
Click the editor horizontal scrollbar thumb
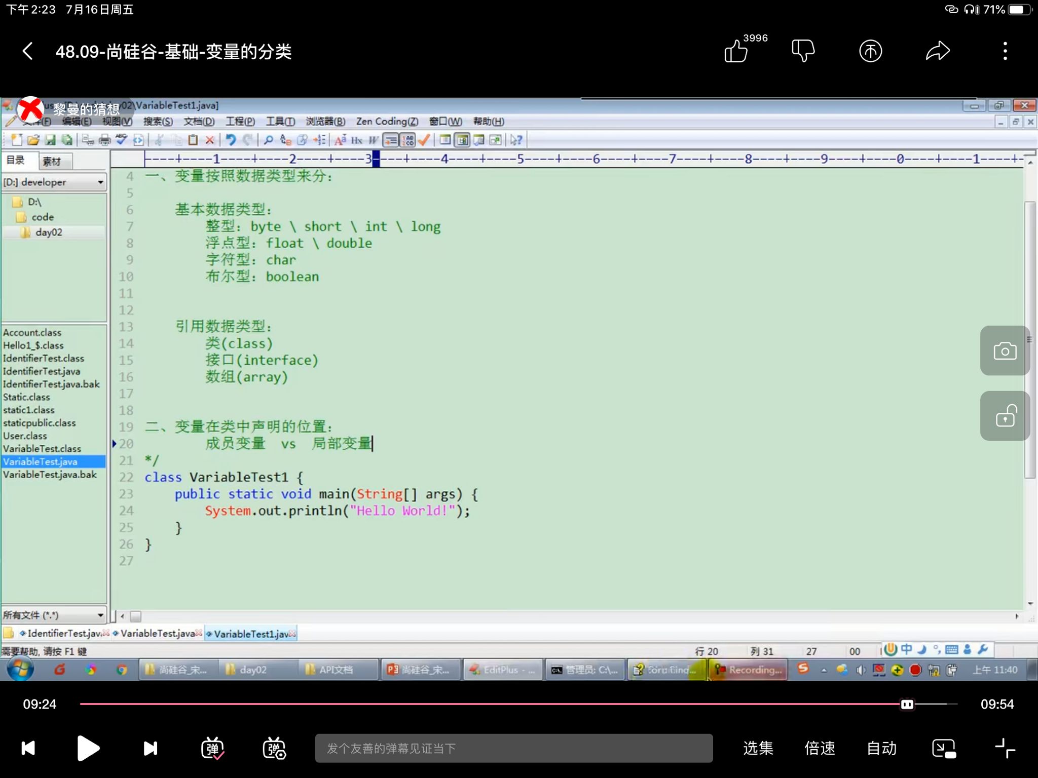tap(135, 616)
